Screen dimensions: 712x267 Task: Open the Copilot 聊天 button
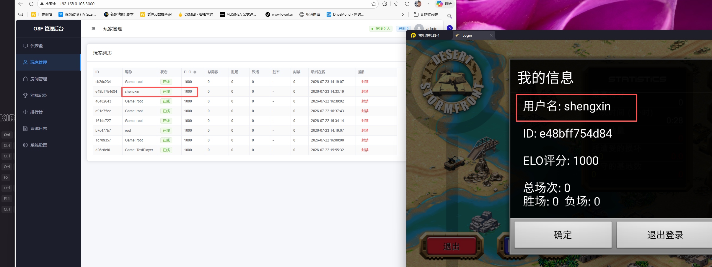click(x=445, y=4)
